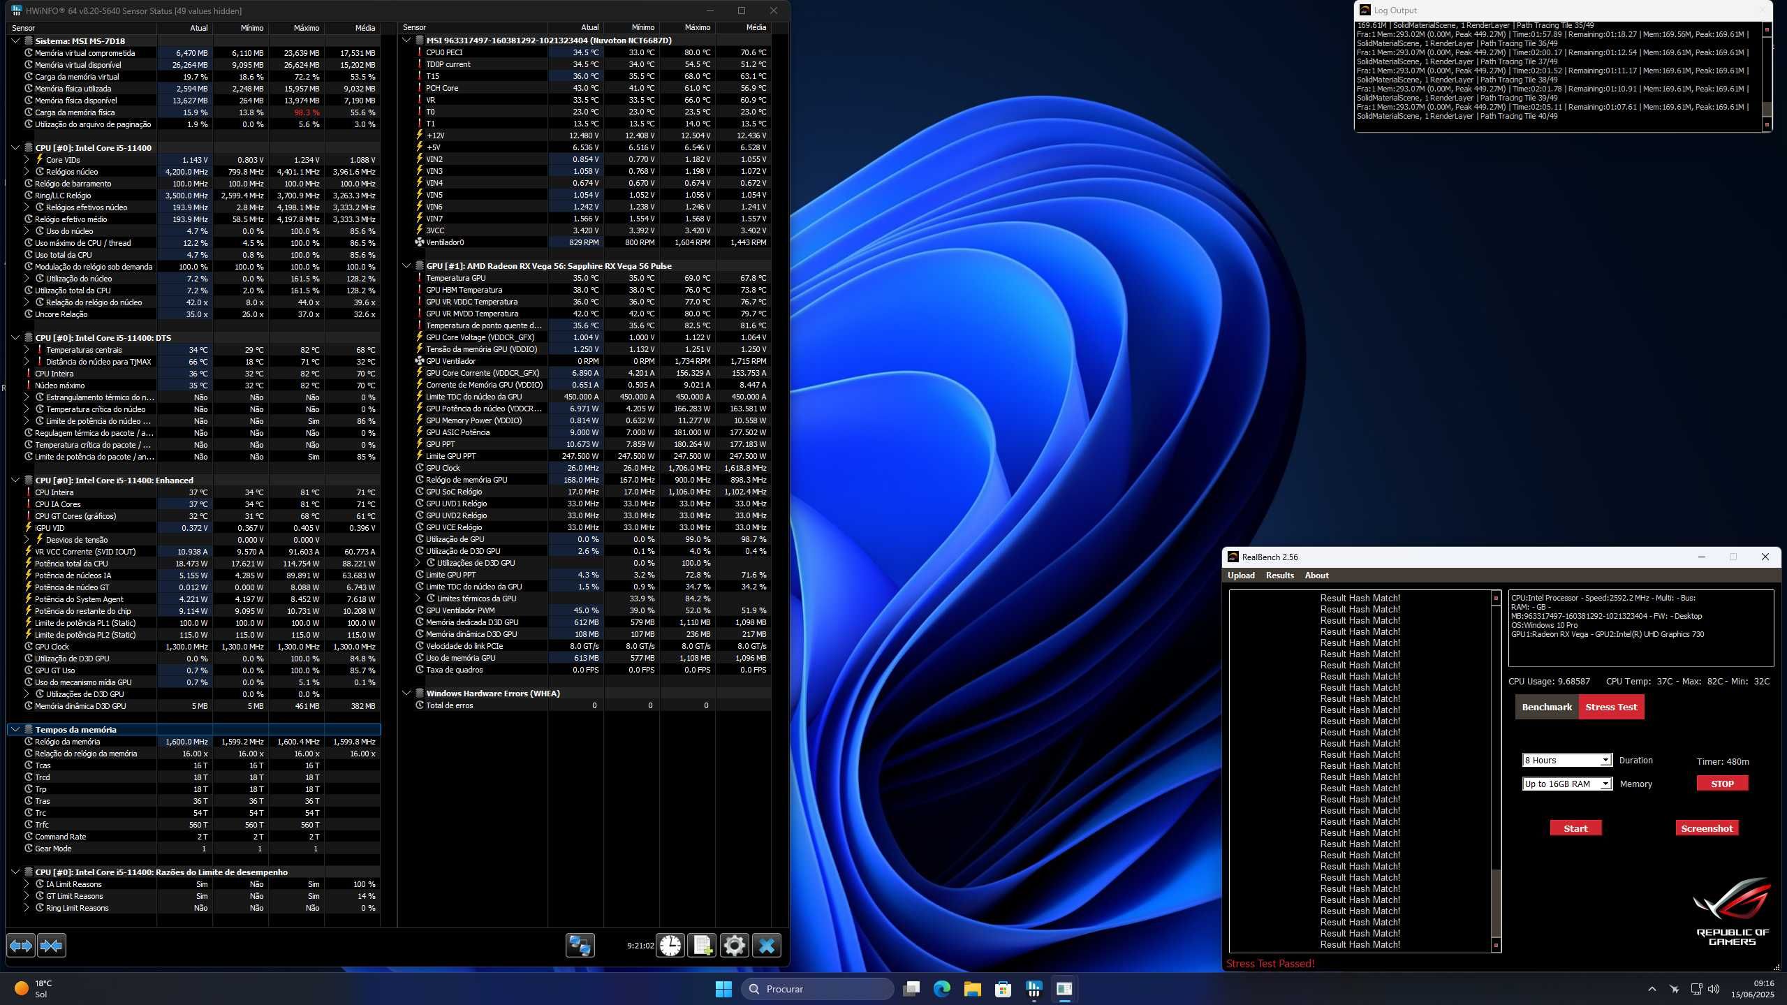Screen dimensions: 1787x1005
Task: Start logging with the HWiNFO log file icon
Action: [702, 946]
